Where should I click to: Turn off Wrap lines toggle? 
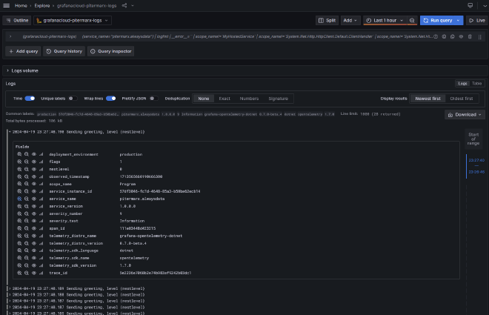click(110, 98)
